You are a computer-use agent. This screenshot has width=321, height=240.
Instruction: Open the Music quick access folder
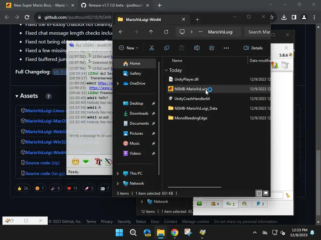pos(134,143)
